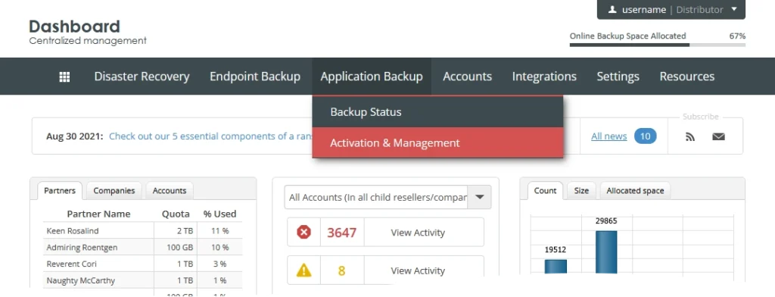Click the user profile icon beside username
This screenshot has width=775, height=297.
(x=612, y=9)
